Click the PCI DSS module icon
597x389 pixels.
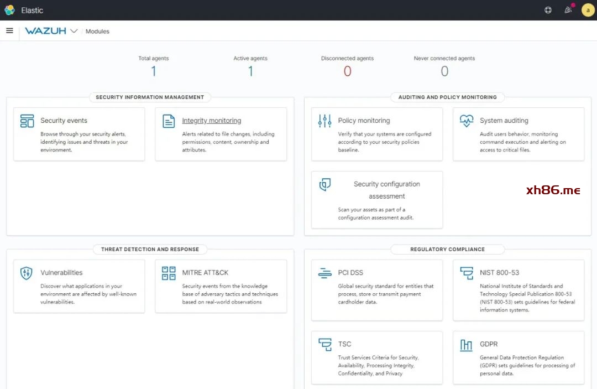[x=325, y=273]
